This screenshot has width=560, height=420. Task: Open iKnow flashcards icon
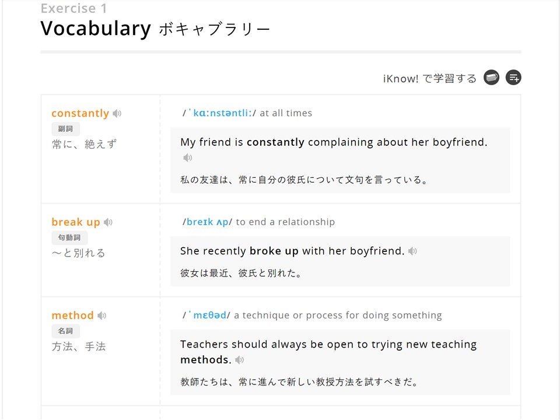(x=491, y=78)
